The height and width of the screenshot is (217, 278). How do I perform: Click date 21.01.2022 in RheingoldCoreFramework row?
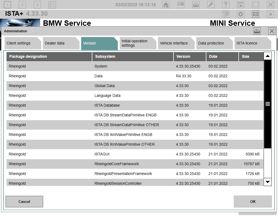coord(218,164)
